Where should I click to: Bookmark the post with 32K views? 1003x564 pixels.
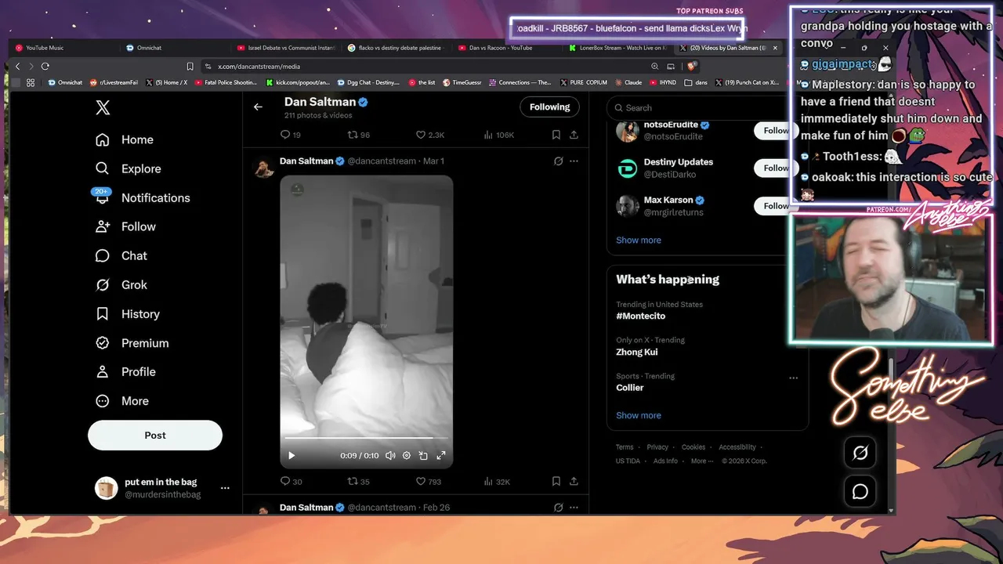556,481
